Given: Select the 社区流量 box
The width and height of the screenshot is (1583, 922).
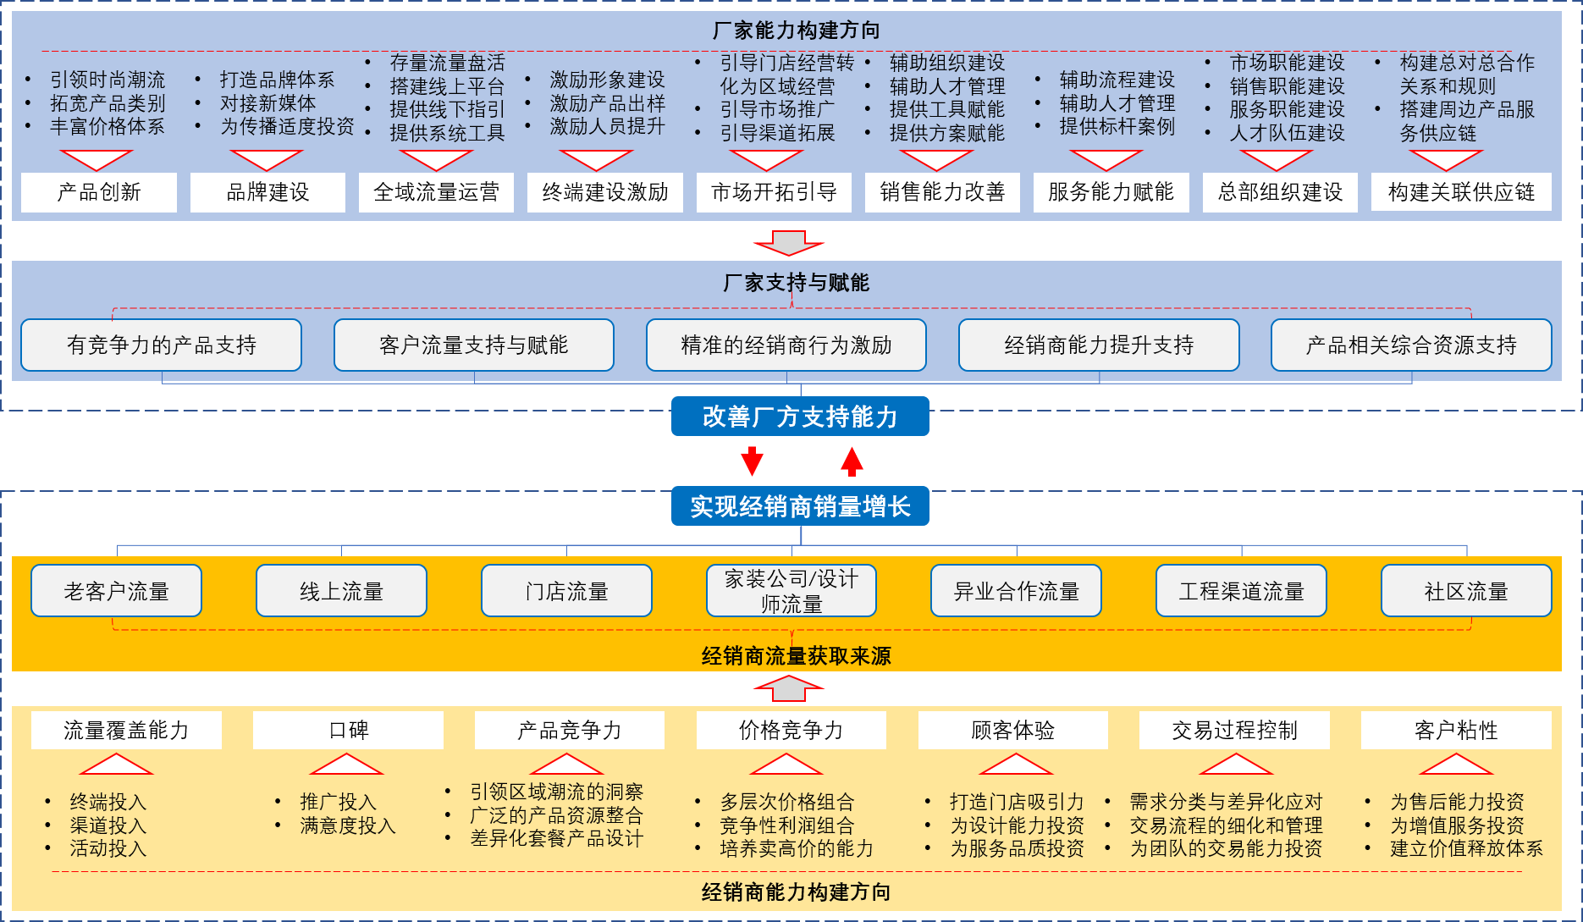Looking at the screenshot, I should [1466, 591].
